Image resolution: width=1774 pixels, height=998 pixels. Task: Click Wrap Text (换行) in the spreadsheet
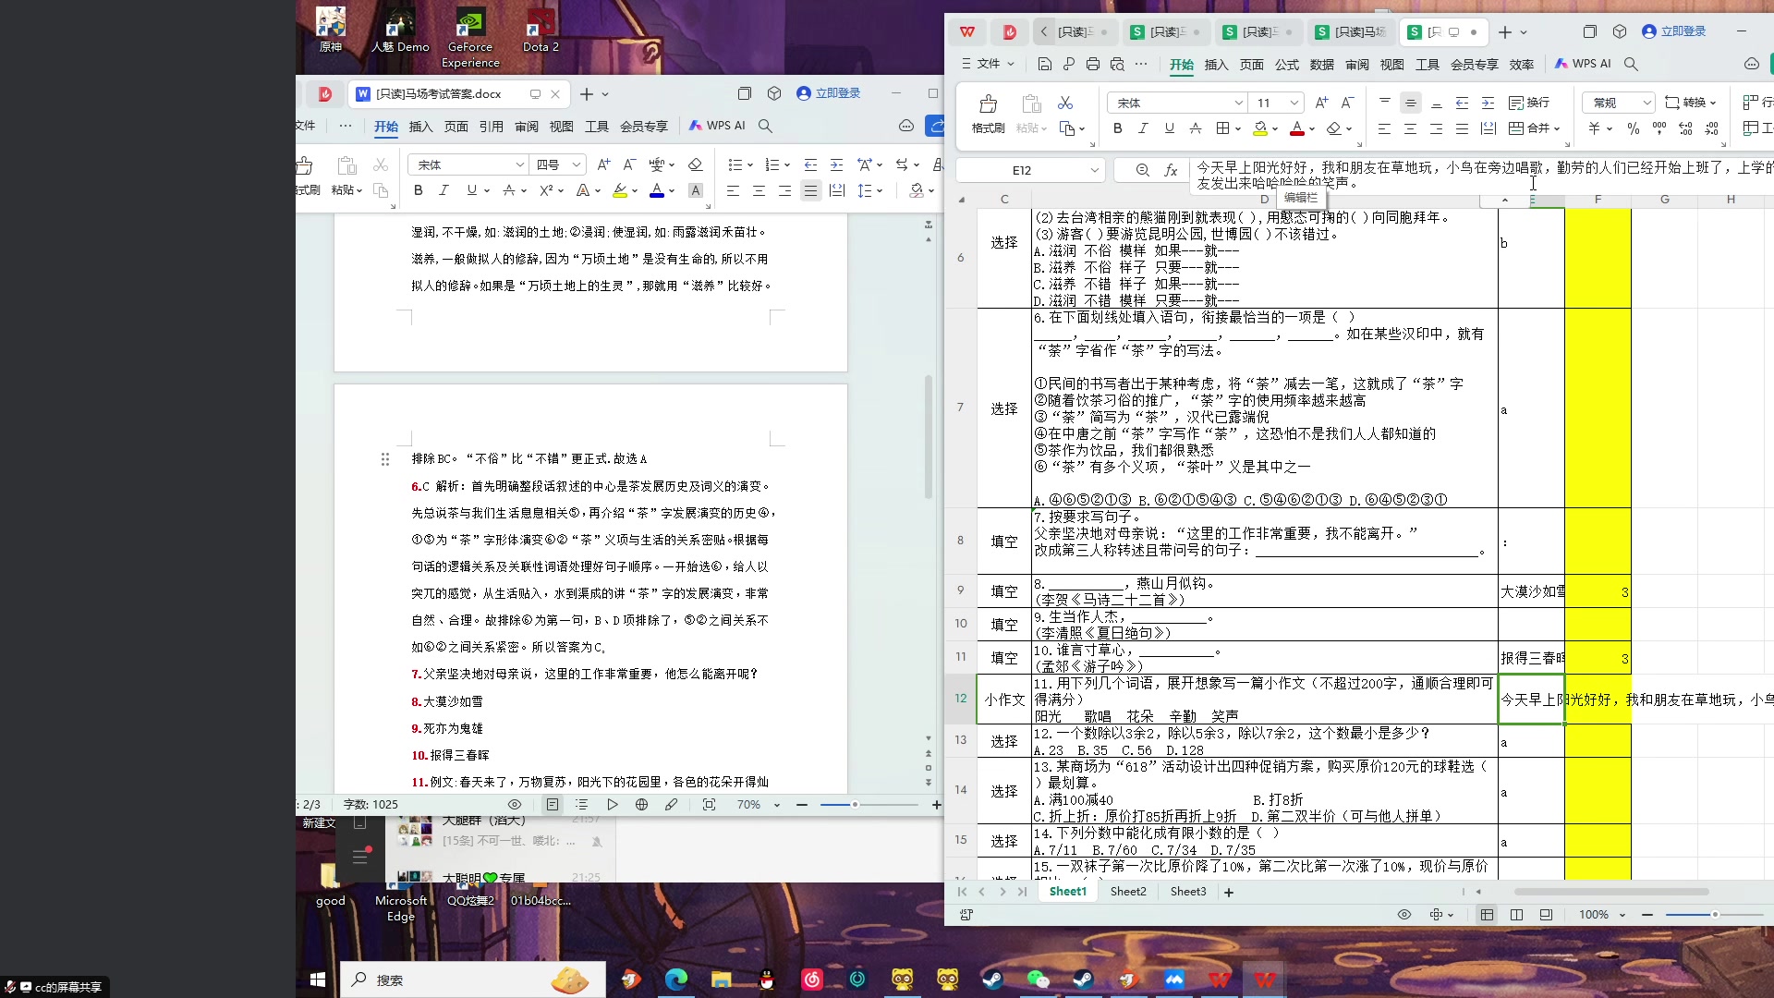[1529, 103]
